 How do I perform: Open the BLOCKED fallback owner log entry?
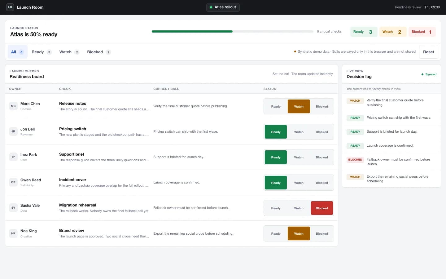click(391, 162)
